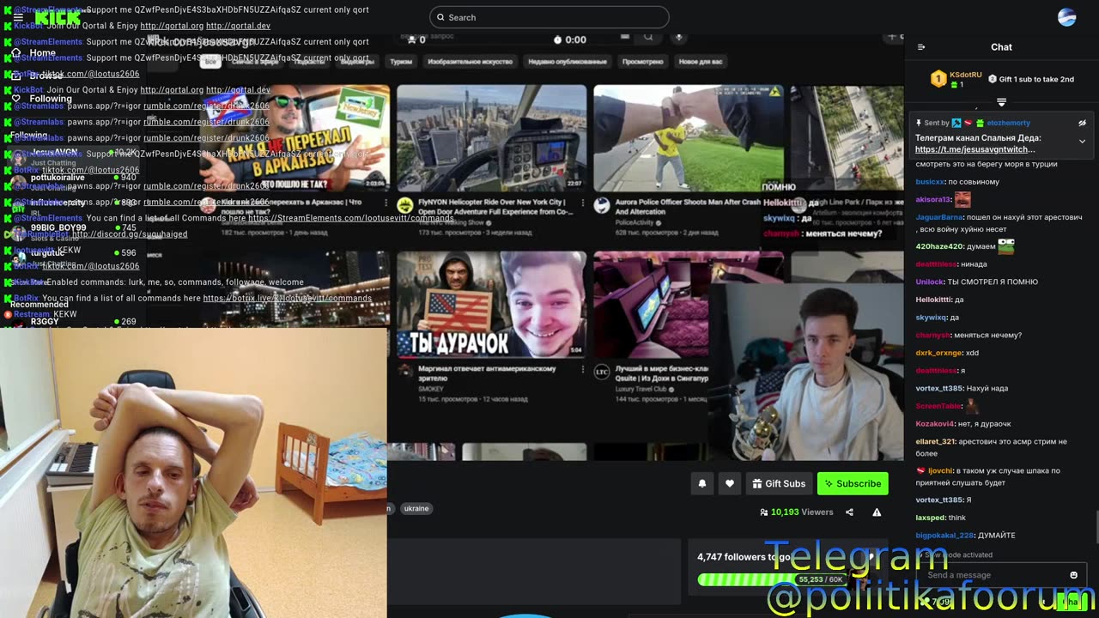Viewport: 1099px width, 618px height.
Task: Open the user avatar menu
Action: (x=1067, y=17)
